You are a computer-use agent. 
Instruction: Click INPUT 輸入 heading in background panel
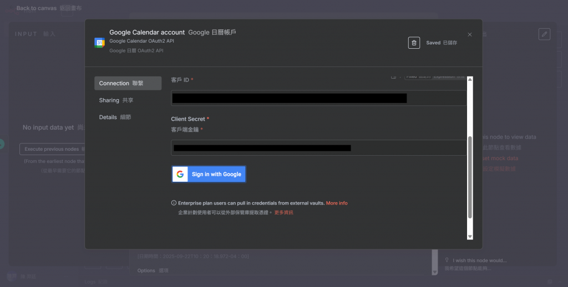35,34
